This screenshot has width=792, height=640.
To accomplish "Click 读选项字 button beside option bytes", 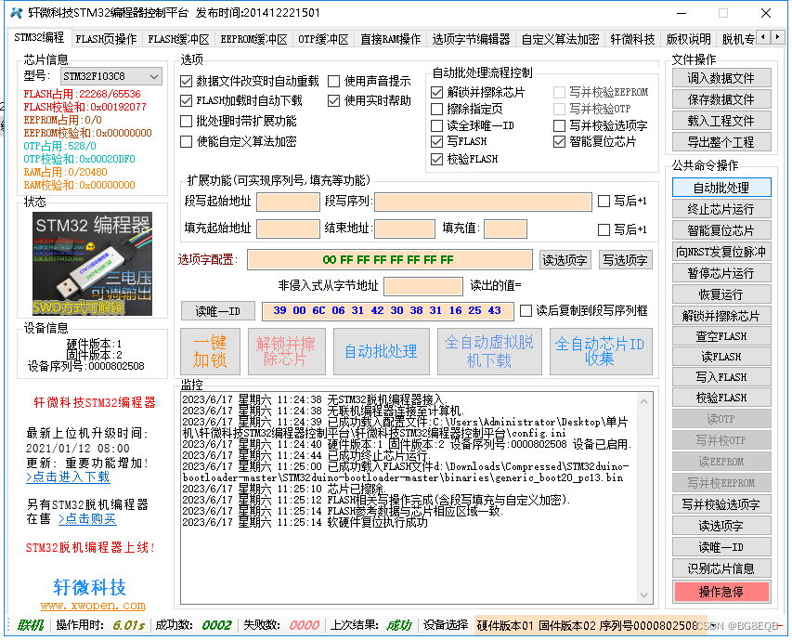I will click(565, 260).
